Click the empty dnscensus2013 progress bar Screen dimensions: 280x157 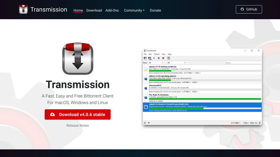(205, 89)
